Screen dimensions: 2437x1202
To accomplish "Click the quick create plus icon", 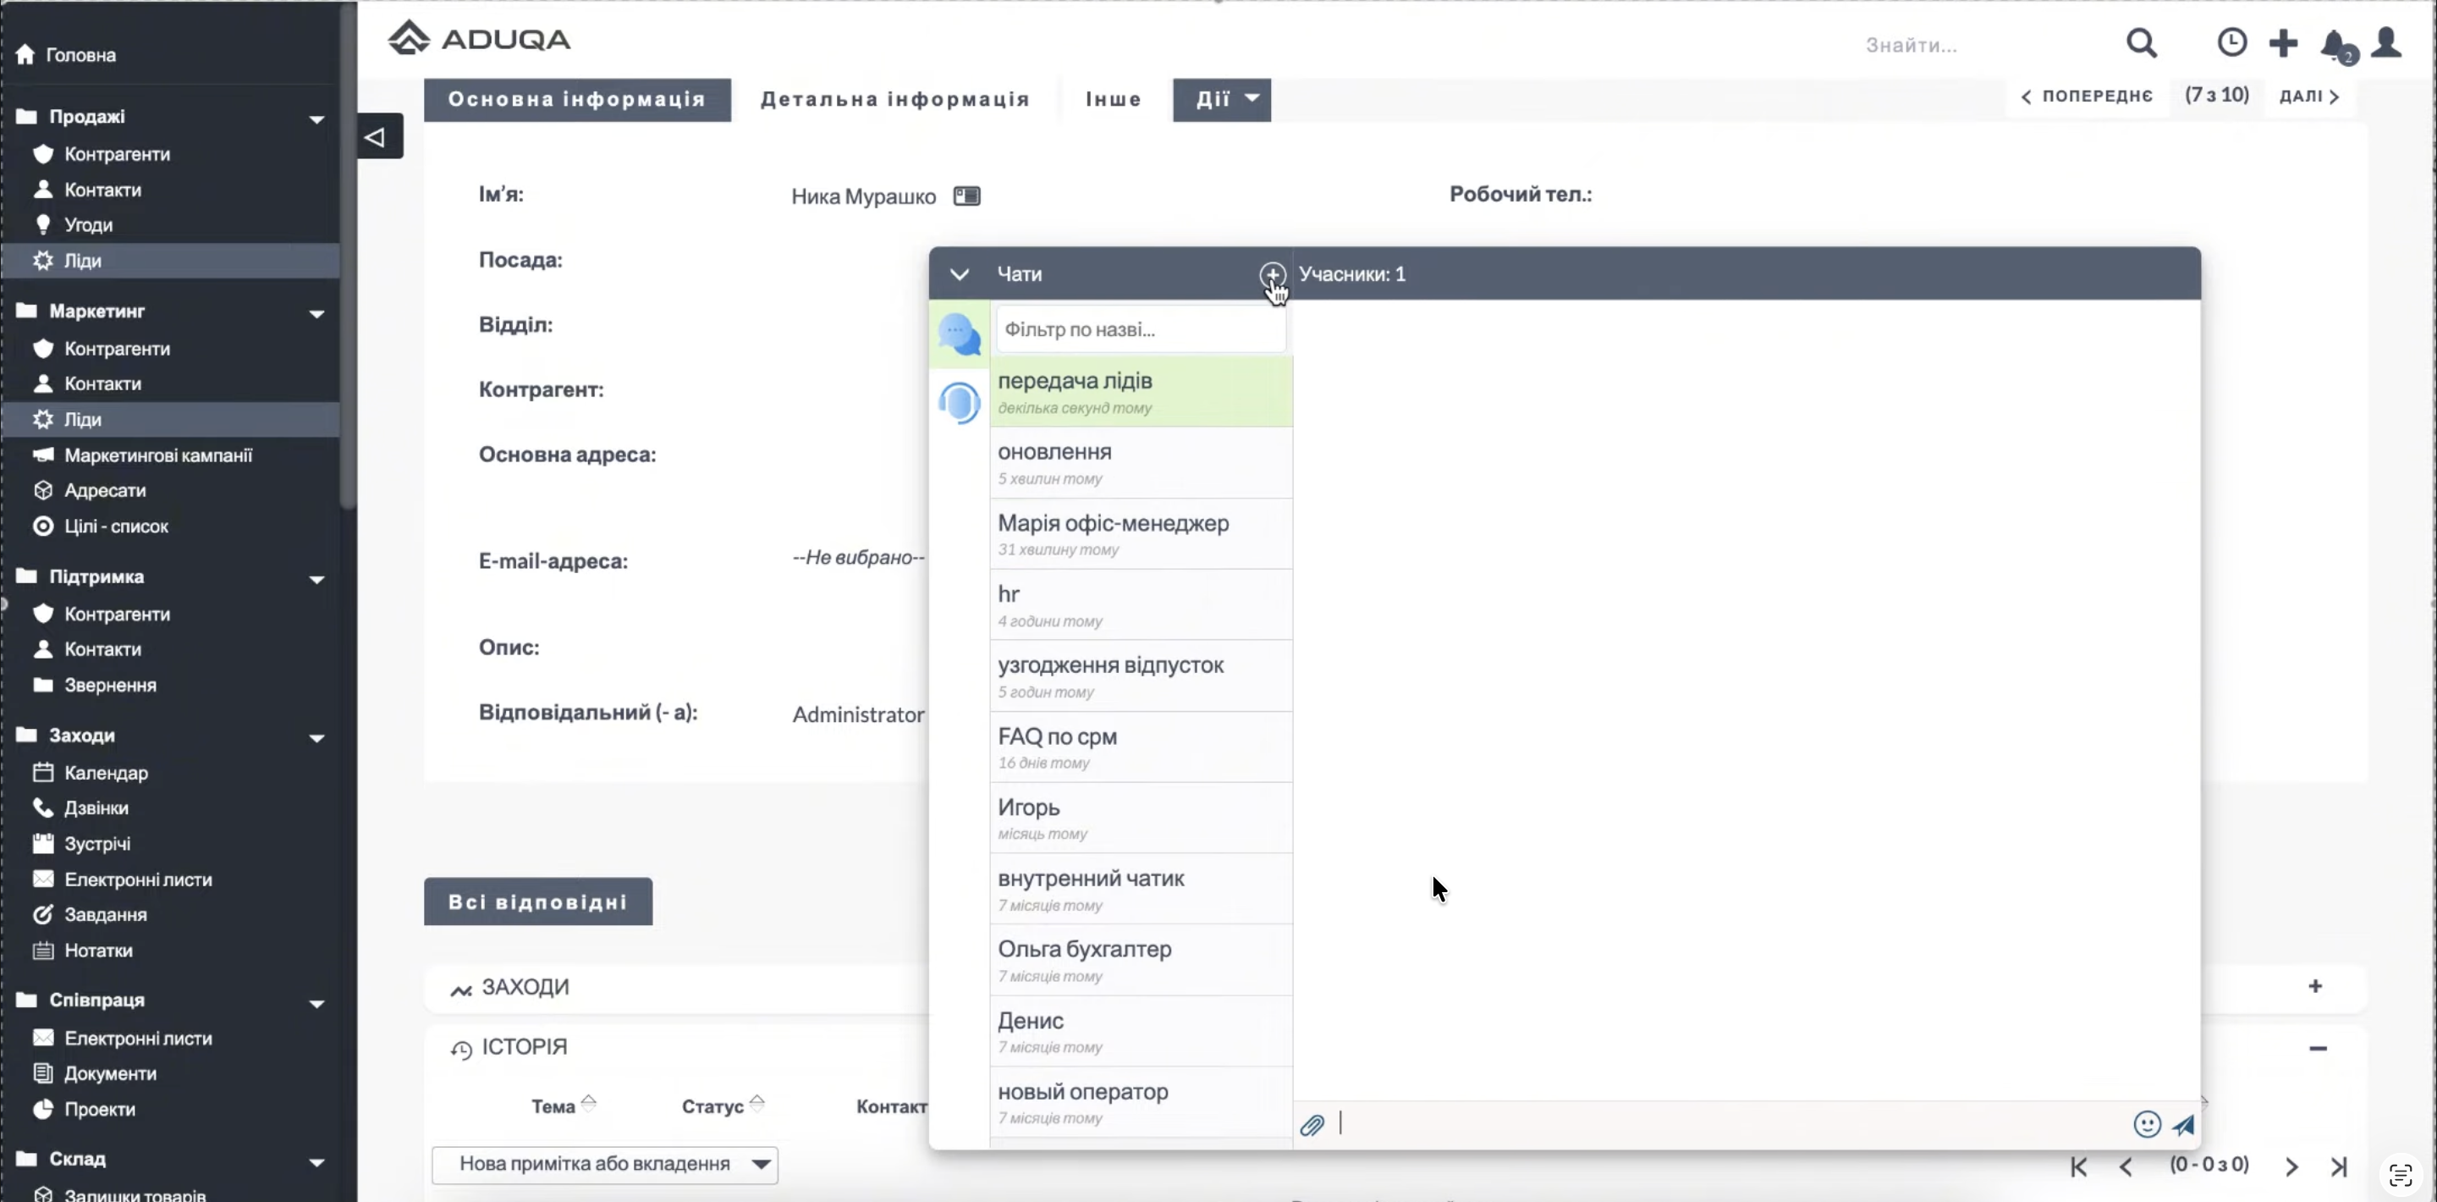I will (x=2283, y=42).
